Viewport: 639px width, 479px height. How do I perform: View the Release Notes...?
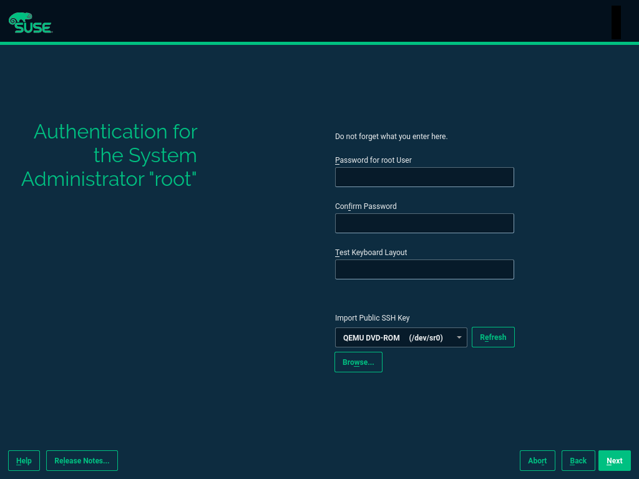[x=82, y=461]
